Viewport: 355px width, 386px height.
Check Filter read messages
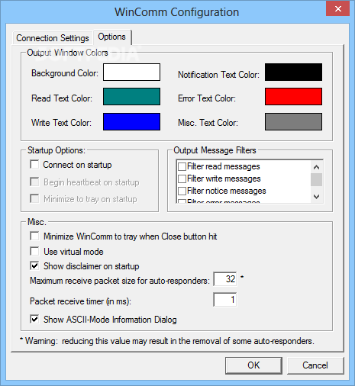click(x=182, y=167)
